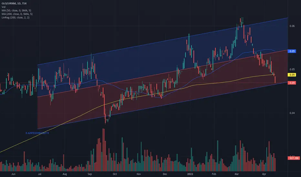
Task: Click the unshaded 0.05 price axis label
Action: click(x=292, y=70)
